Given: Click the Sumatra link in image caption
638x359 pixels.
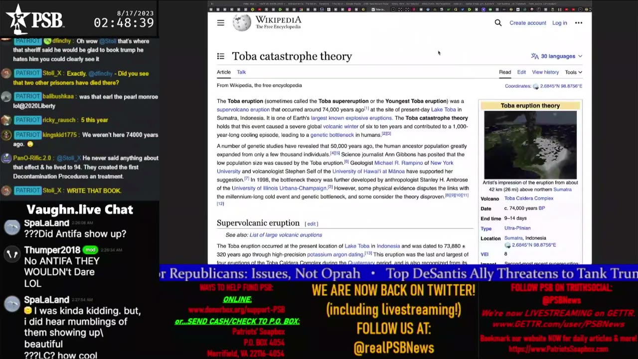Looking at the screenshot, I should coord(562,189).
